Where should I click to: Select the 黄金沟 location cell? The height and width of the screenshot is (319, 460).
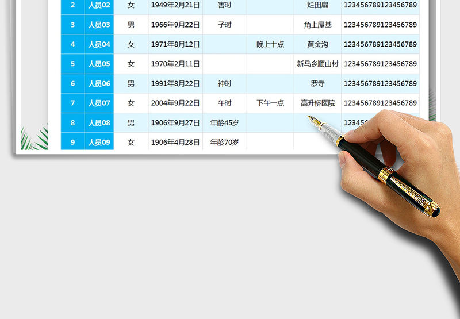[x=317, y=44]
